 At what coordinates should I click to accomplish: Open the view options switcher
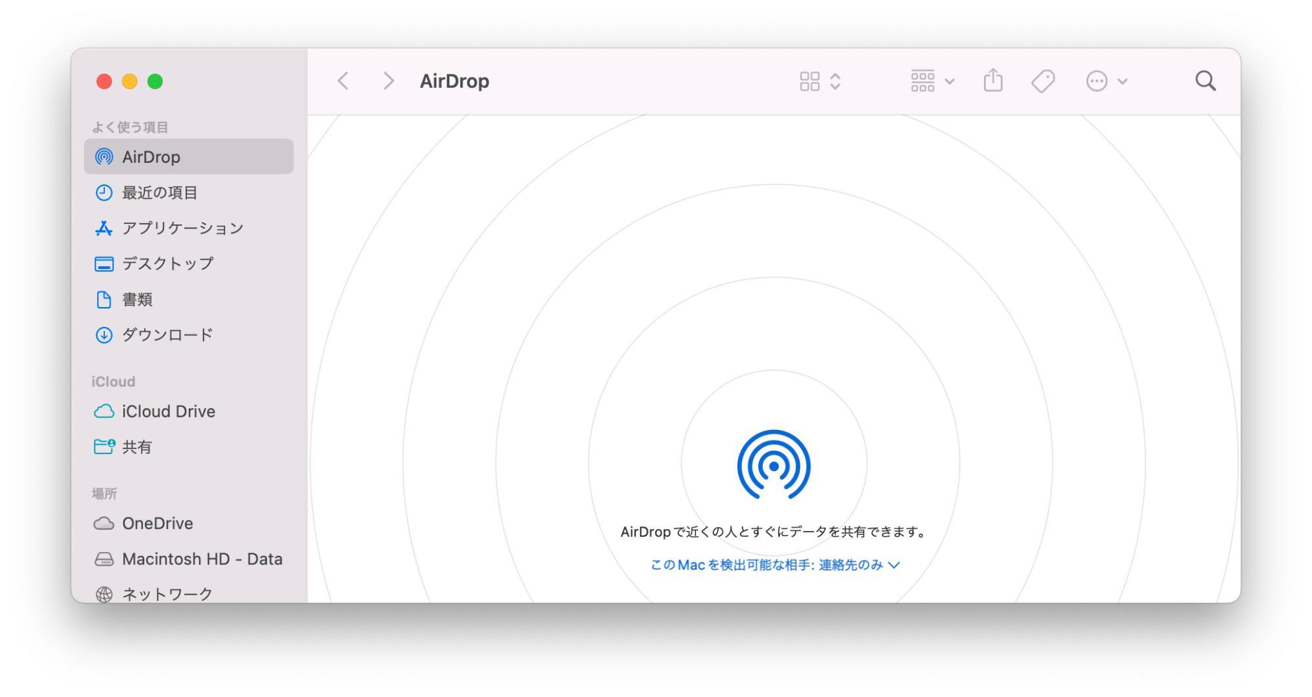coord(818,81)
